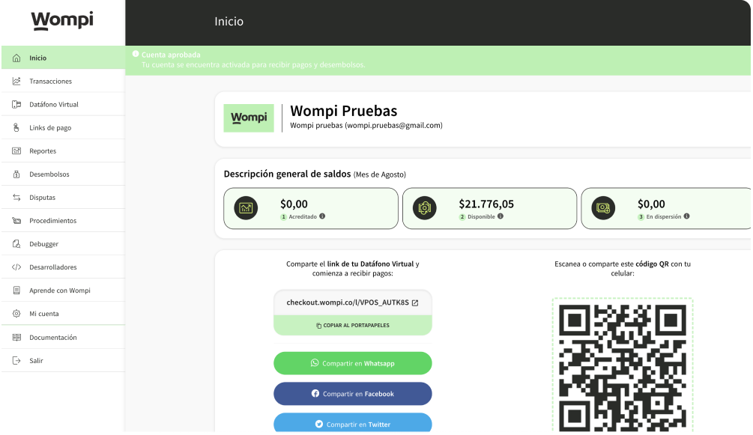Click the Transacciones chart icon
Image resolution: width=753 pixels, height=435 pixels.
(x=16, y=81)
